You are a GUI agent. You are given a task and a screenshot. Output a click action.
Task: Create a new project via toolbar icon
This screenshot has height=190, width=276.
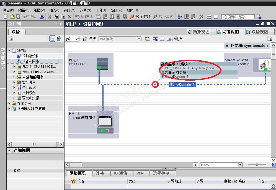coord(6,17)
